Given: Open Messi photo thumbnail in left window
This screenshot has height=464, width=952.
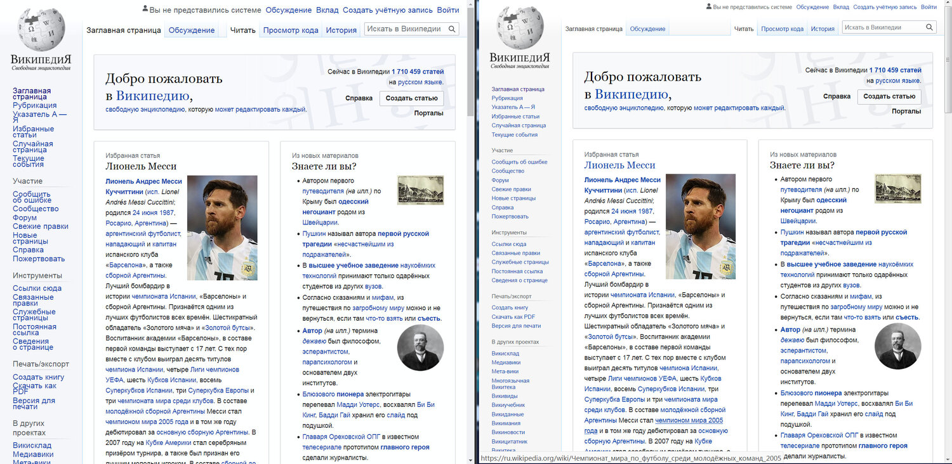Looking at the screenshot, I should point(222,228).
